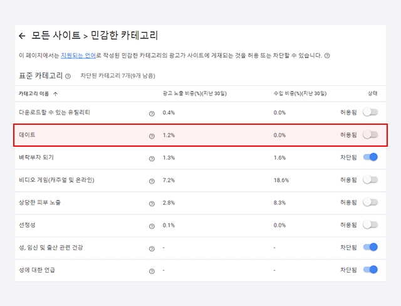The width and height of the screenshot is (401, 306).
Task: Open help icon for 선정성 row
Action: tap(152, 226)
